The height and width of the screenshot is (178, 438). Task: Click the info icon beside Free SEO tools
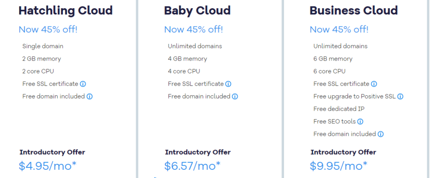360,122
